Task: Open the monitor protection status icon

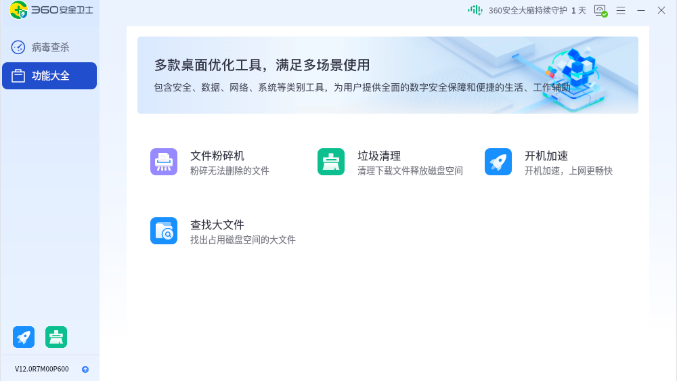Action: click(600, 10)
